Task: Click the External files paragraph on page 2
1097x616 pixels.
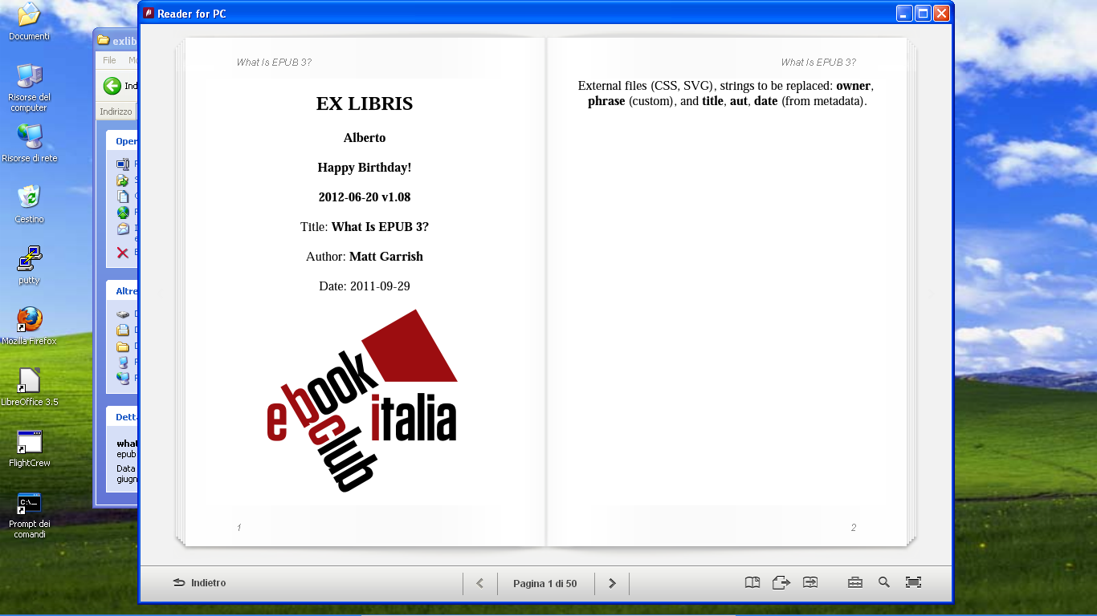Action: (726, 94)
